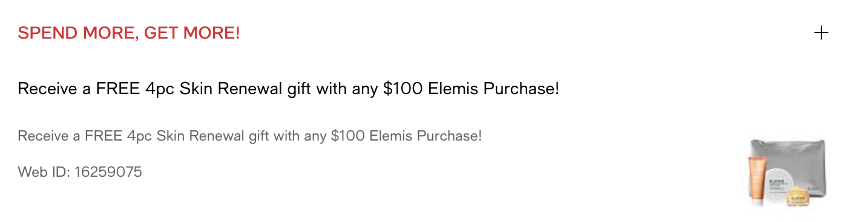Click the SPEND MORE, GET MORE! heading

[x=129, y=33]
